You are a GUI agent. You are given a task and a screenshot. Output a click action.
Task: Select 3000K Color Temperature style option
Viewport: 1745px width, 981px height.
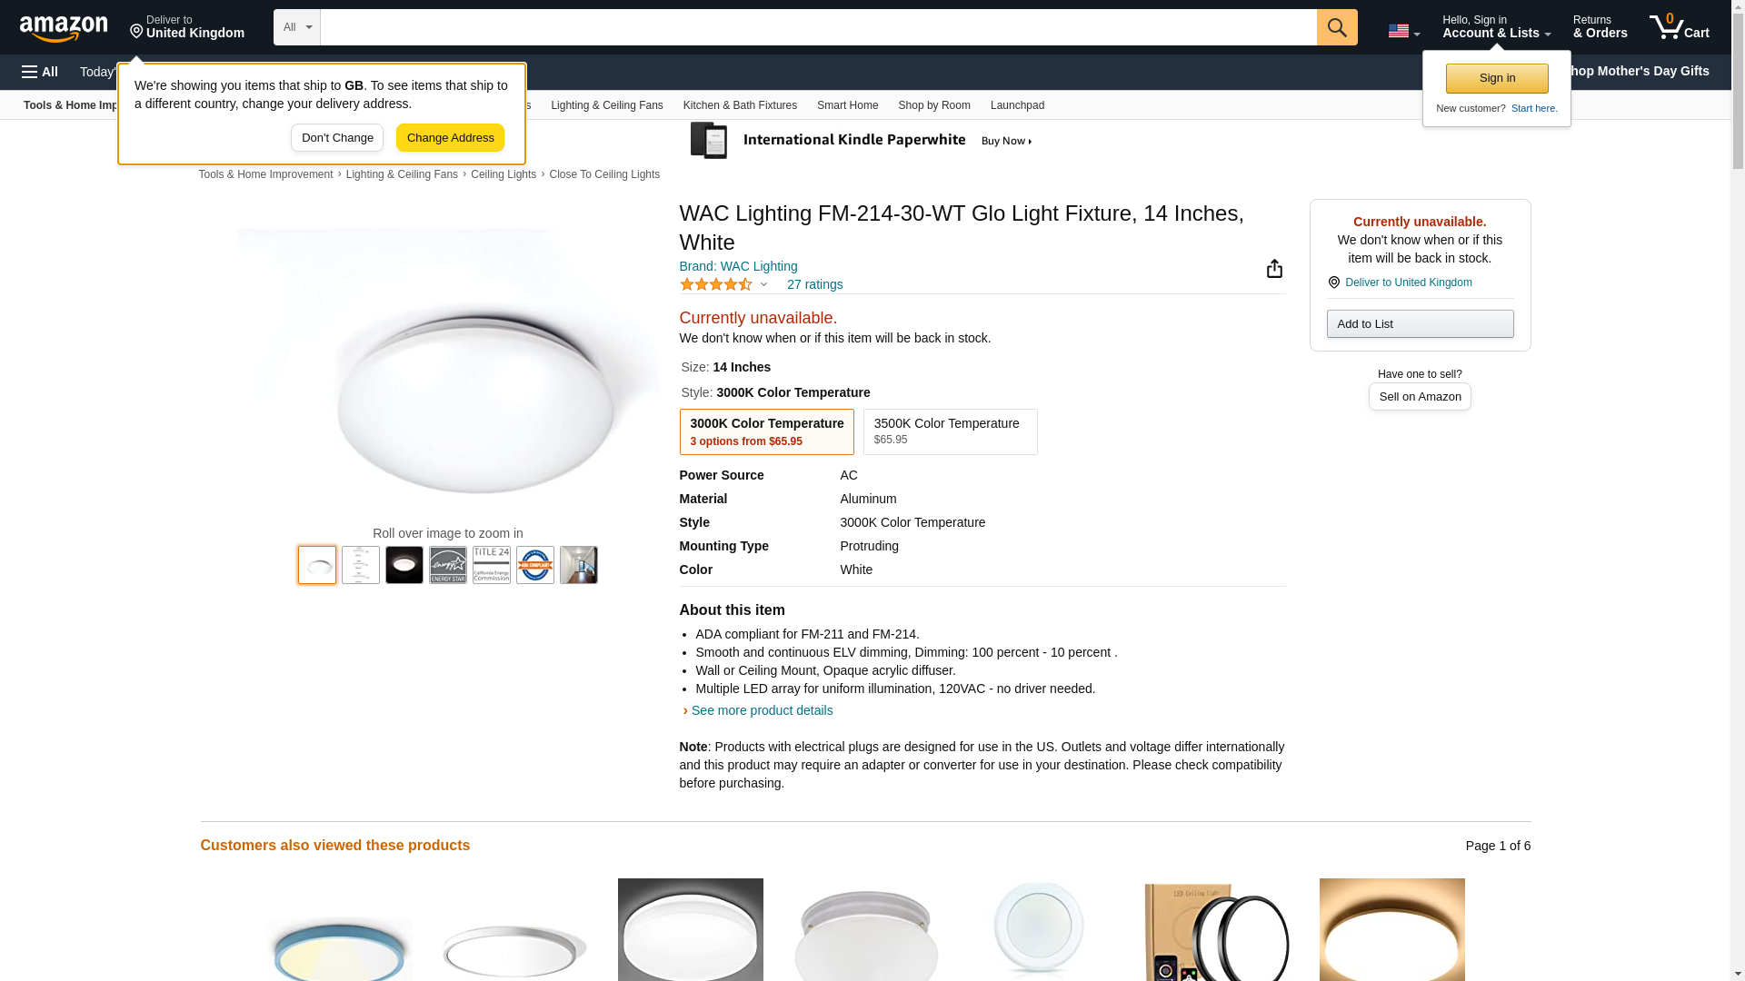coord(766,431)
